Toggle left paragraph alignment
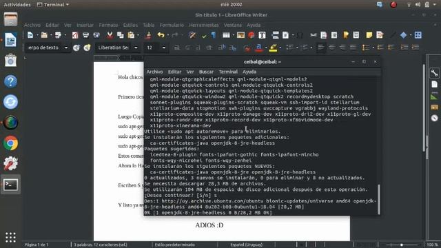 point(320,48)
